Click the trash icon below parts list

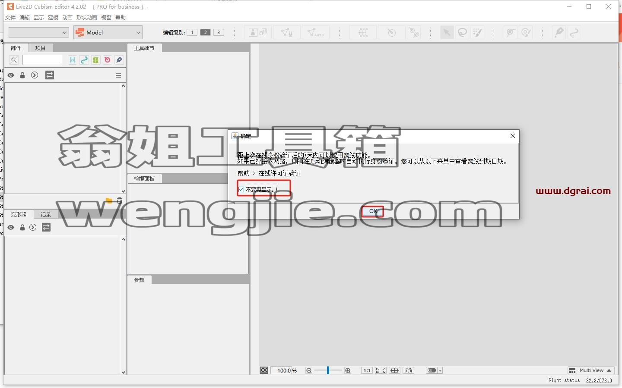coord(120,200)
